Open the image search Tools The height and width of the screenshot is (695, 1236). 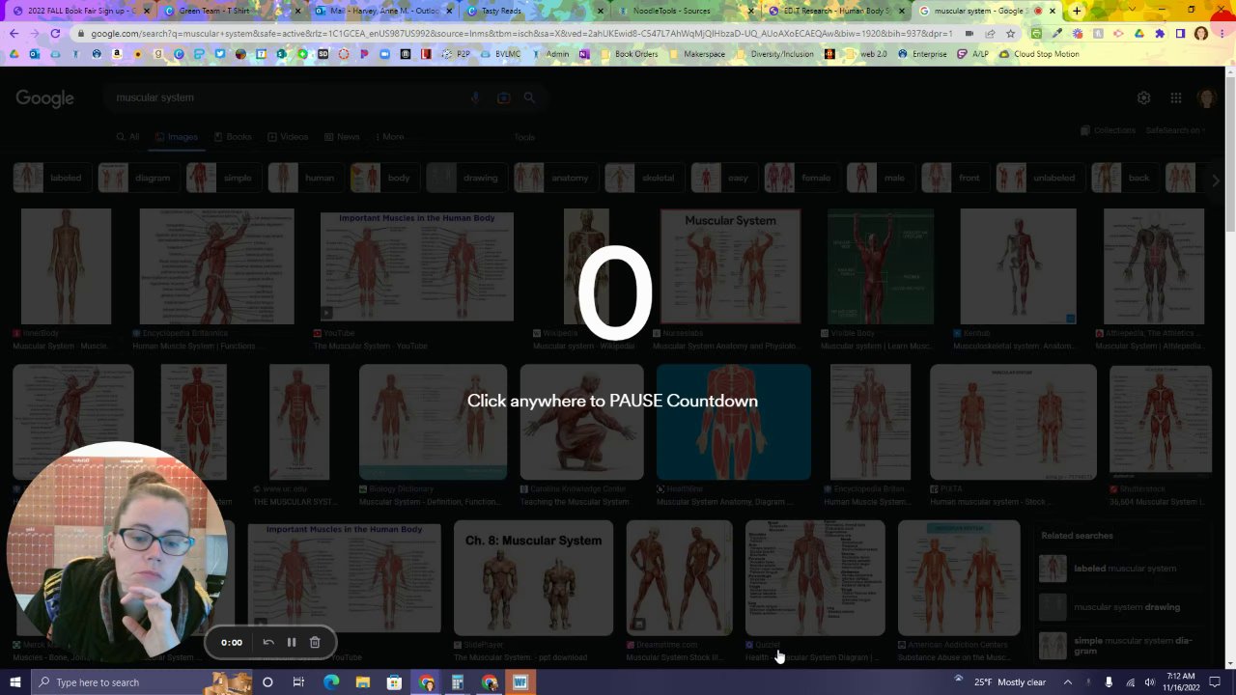pyautogui.click(x=524, y=137)
